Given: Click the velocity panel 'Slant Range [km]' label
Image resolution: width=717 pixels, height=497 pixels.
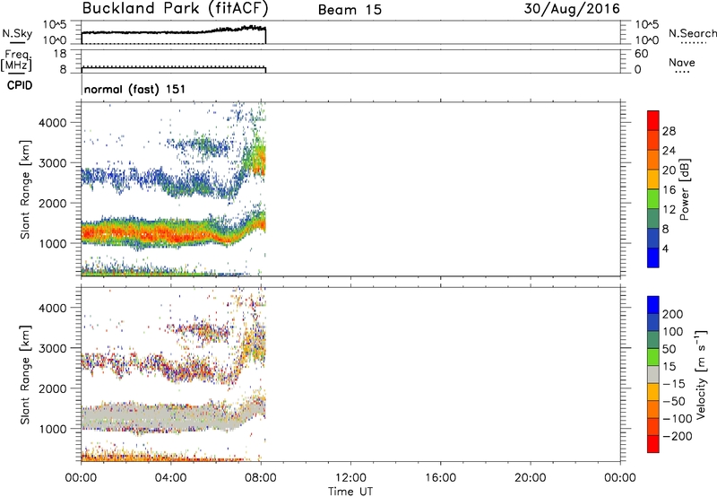Looking at the screenshot, I should pyautogui.click(x=25, y=375).
